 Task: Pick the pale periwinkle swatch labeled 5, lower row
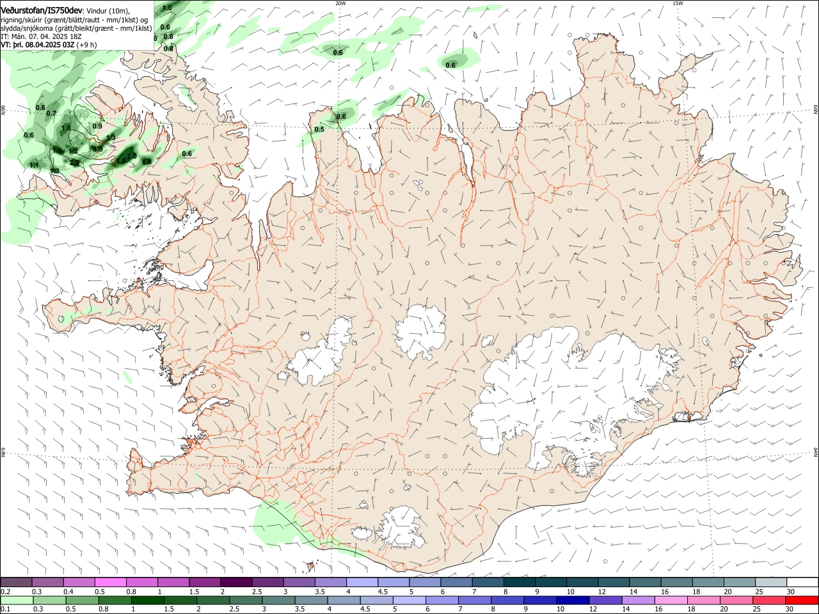tap(409, 600)
